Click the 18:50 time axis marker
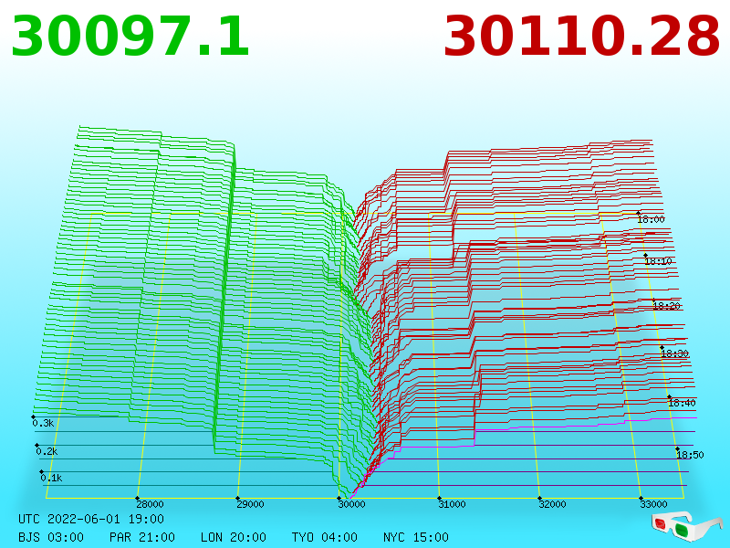730x548 pixels. click(691, 455)
